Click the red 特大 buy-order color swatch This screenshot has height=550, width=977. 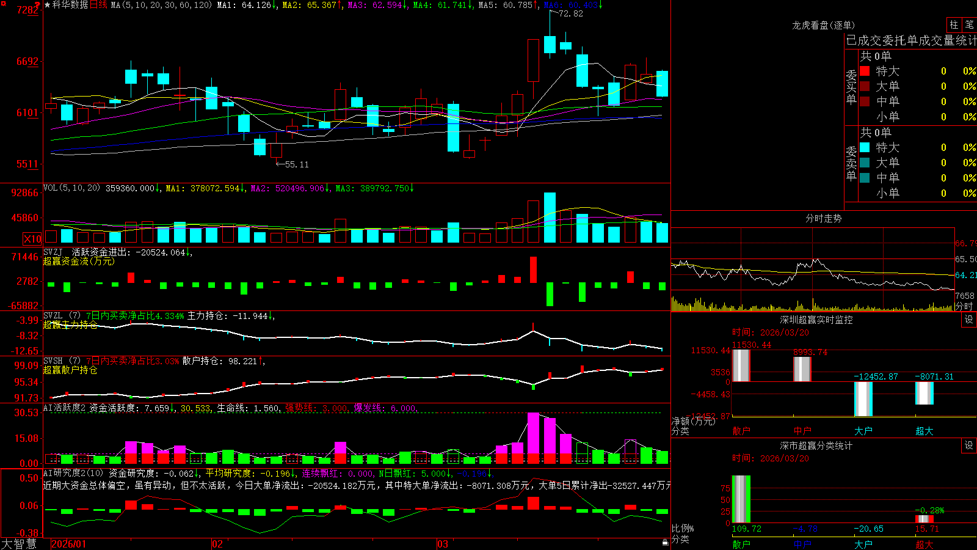pos(865,71)
